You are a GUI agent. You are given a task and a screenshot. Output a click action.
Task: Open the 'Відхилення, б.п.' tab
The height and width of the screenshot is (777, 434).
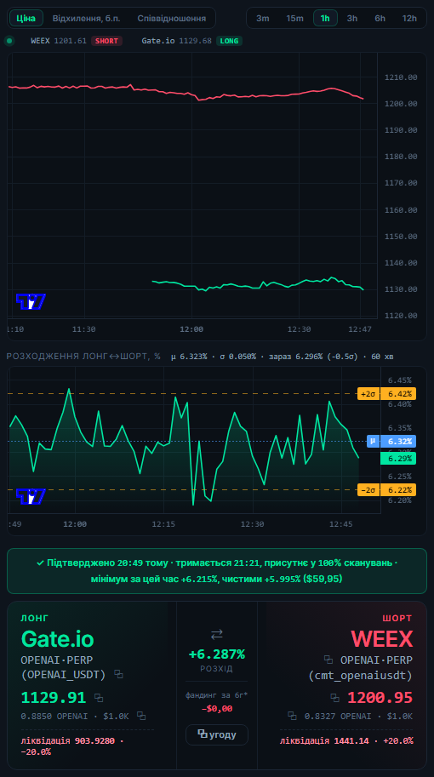point(84,19)
